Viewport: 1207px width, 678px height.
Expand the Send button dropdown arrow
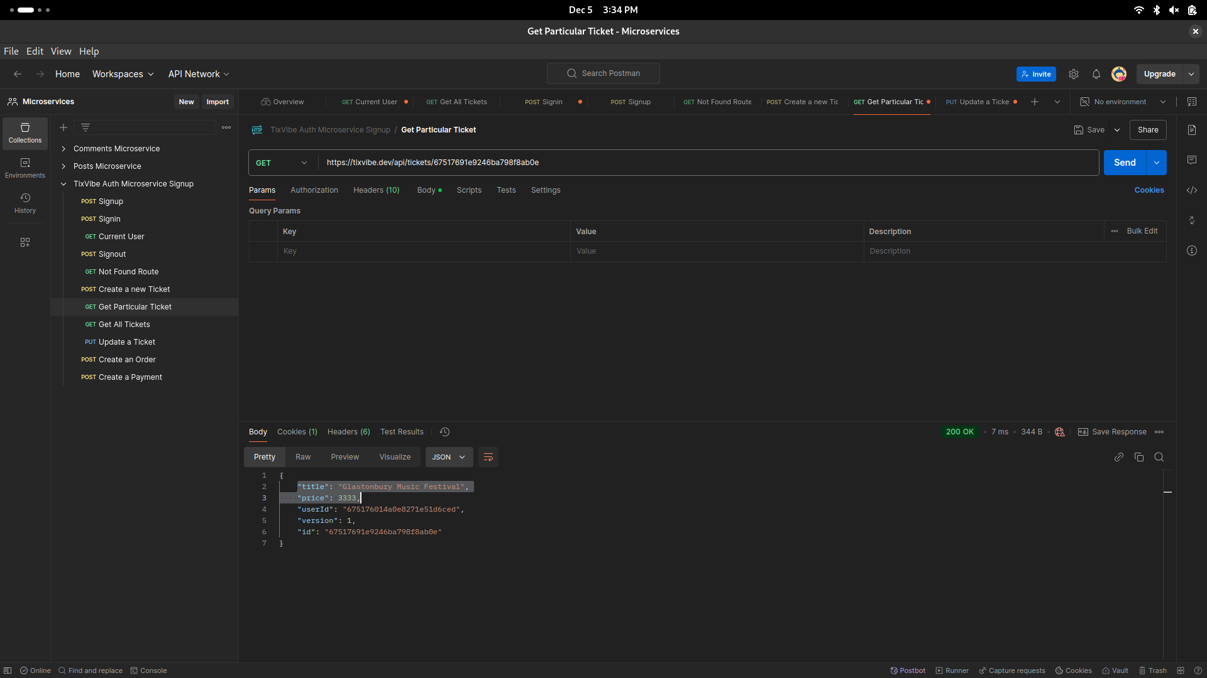(1157, 162)
